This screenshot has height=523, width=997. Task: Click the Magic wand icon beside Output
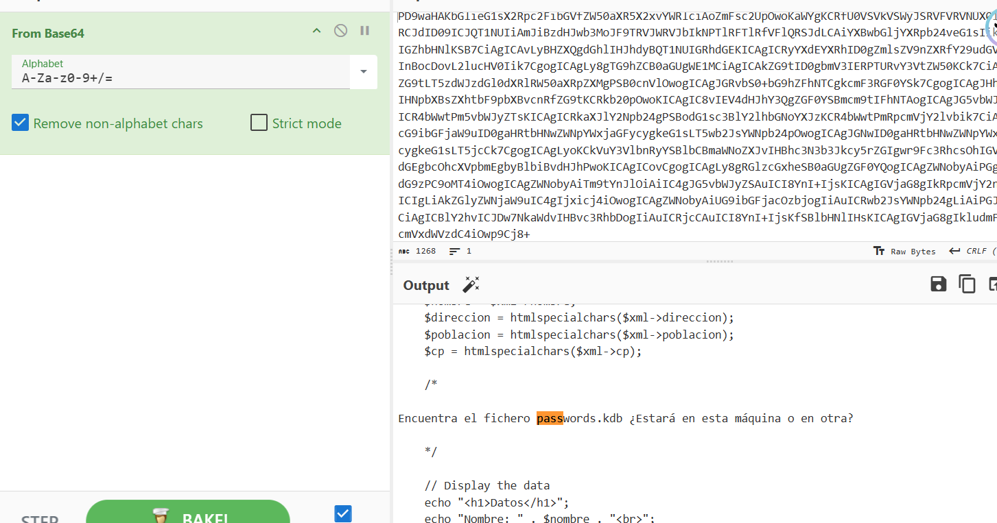pos(471,285)
